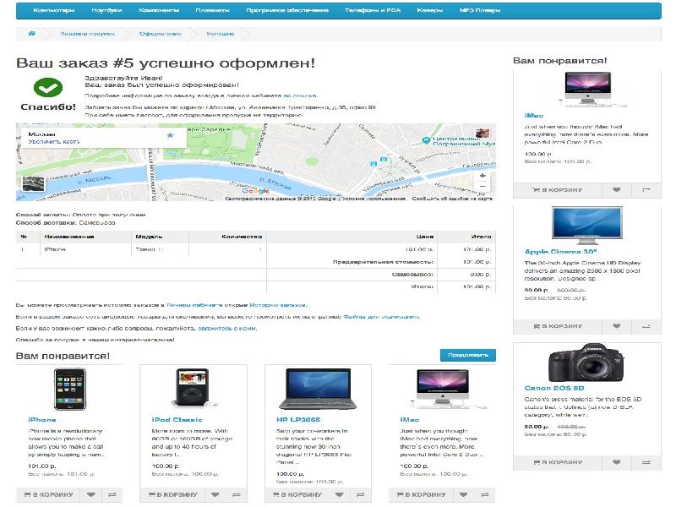The height and width of the screenshot is (507, 676).
Task: Zoom out on the map
Action: click(x=482, y=186)
